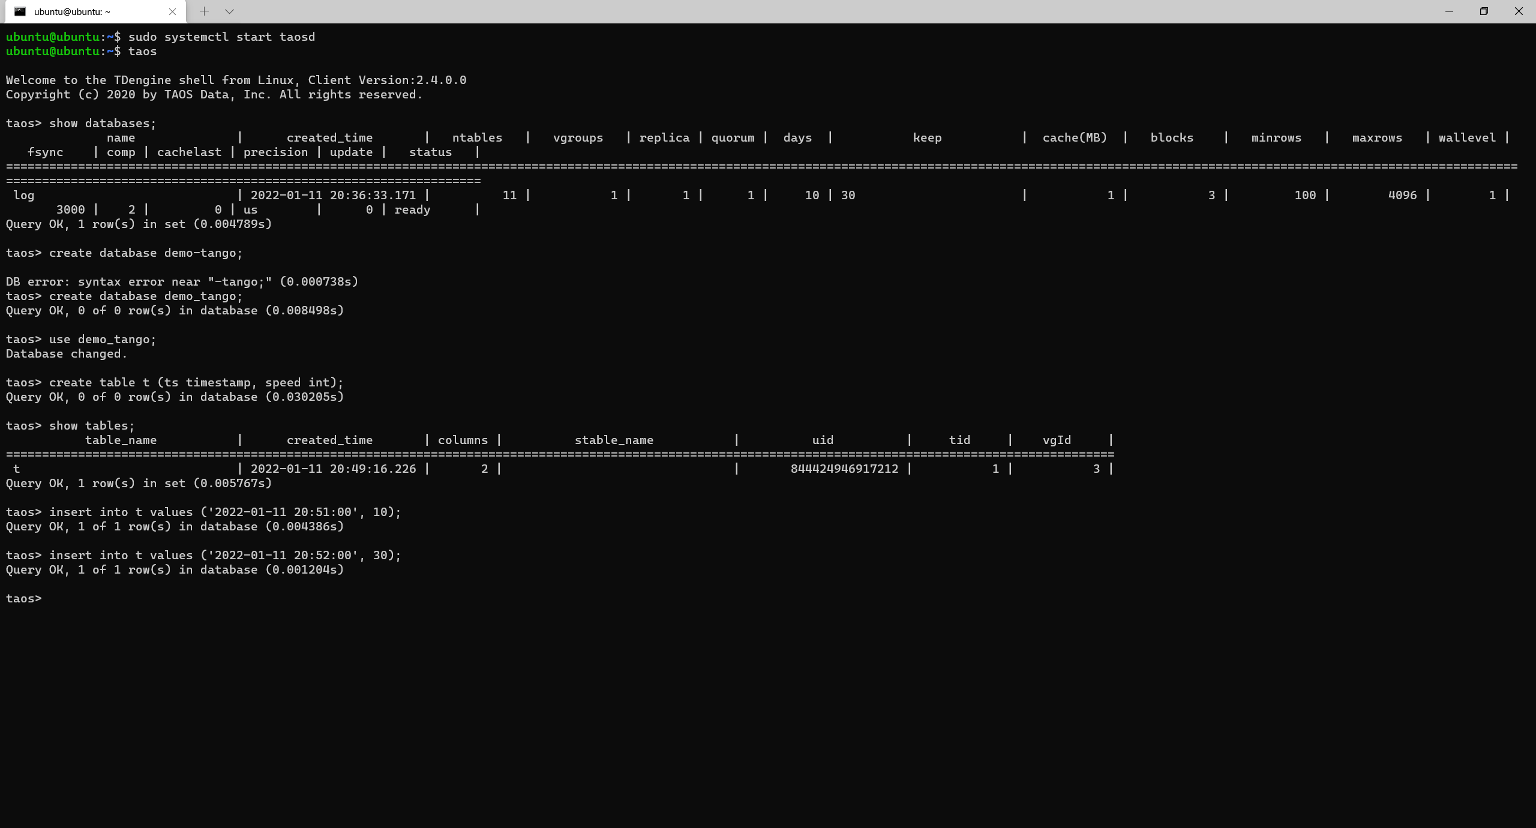Close the terminal window

point(1519,11)
